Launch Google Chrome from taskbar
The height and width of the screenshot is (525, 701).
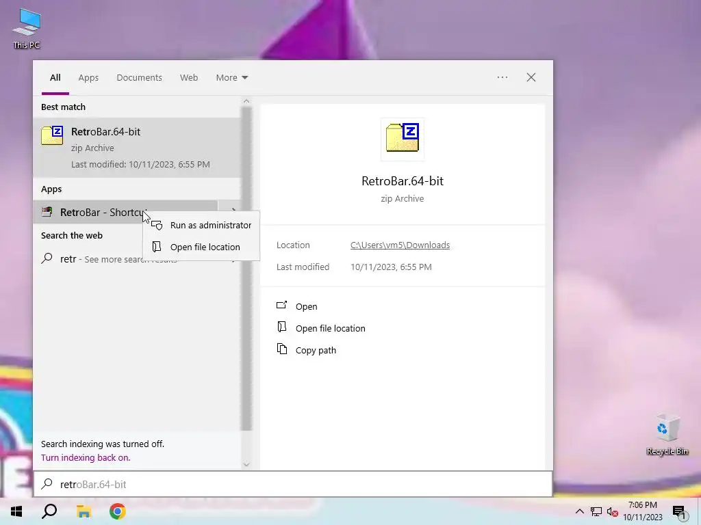pos(117,511)
